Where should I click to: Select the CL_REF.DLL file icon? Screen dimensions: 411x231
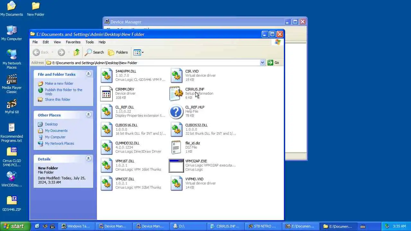tap(107, 111)
